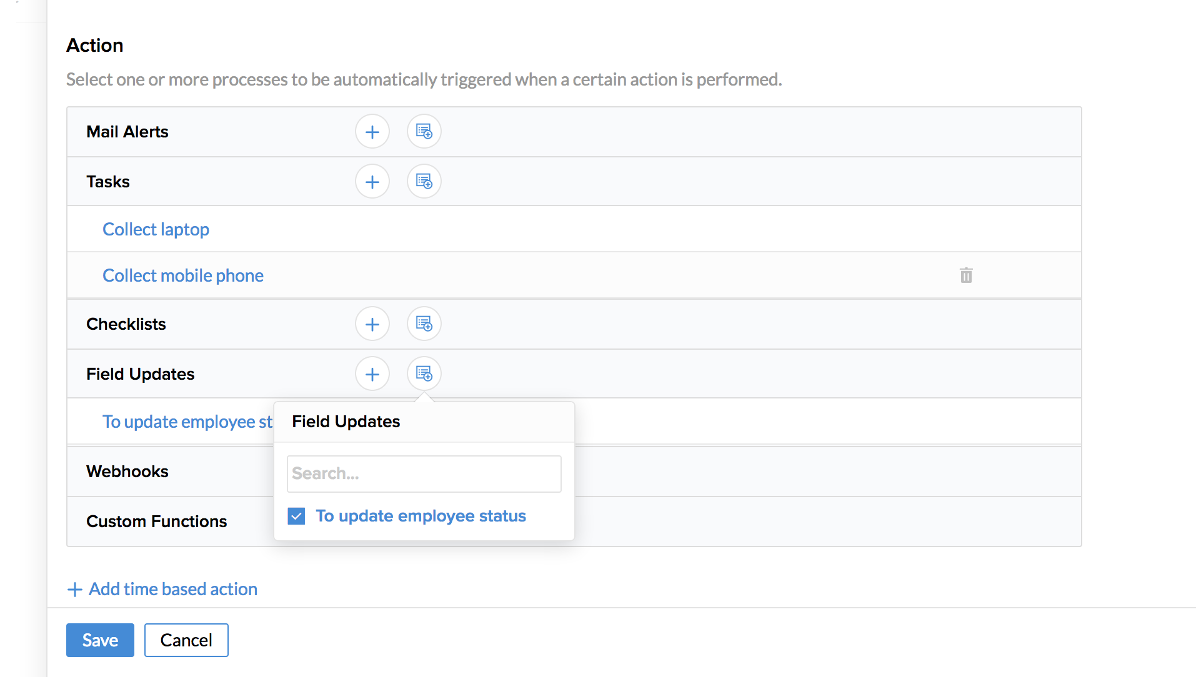Select To update employee status option label
1196x677 pixels.
[421, 516]
